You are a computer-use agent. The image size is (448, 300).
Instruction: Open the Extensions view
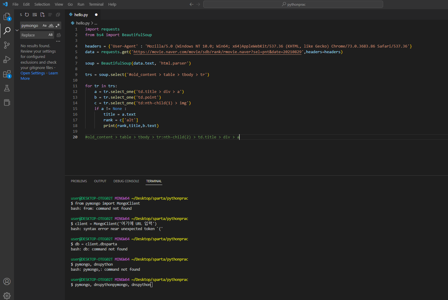point(7,74)
